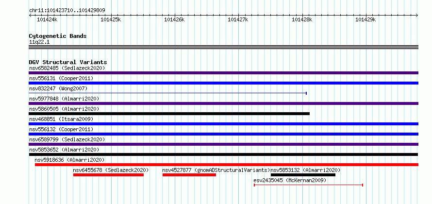The width and height of the screenshot is (432, 204).
Task: Click the nsv5853132 (Almarri2020) label
Action: 305,170
